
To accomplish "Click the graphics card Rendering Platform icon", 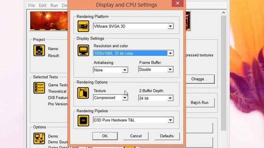I will [x=83, y=26].
